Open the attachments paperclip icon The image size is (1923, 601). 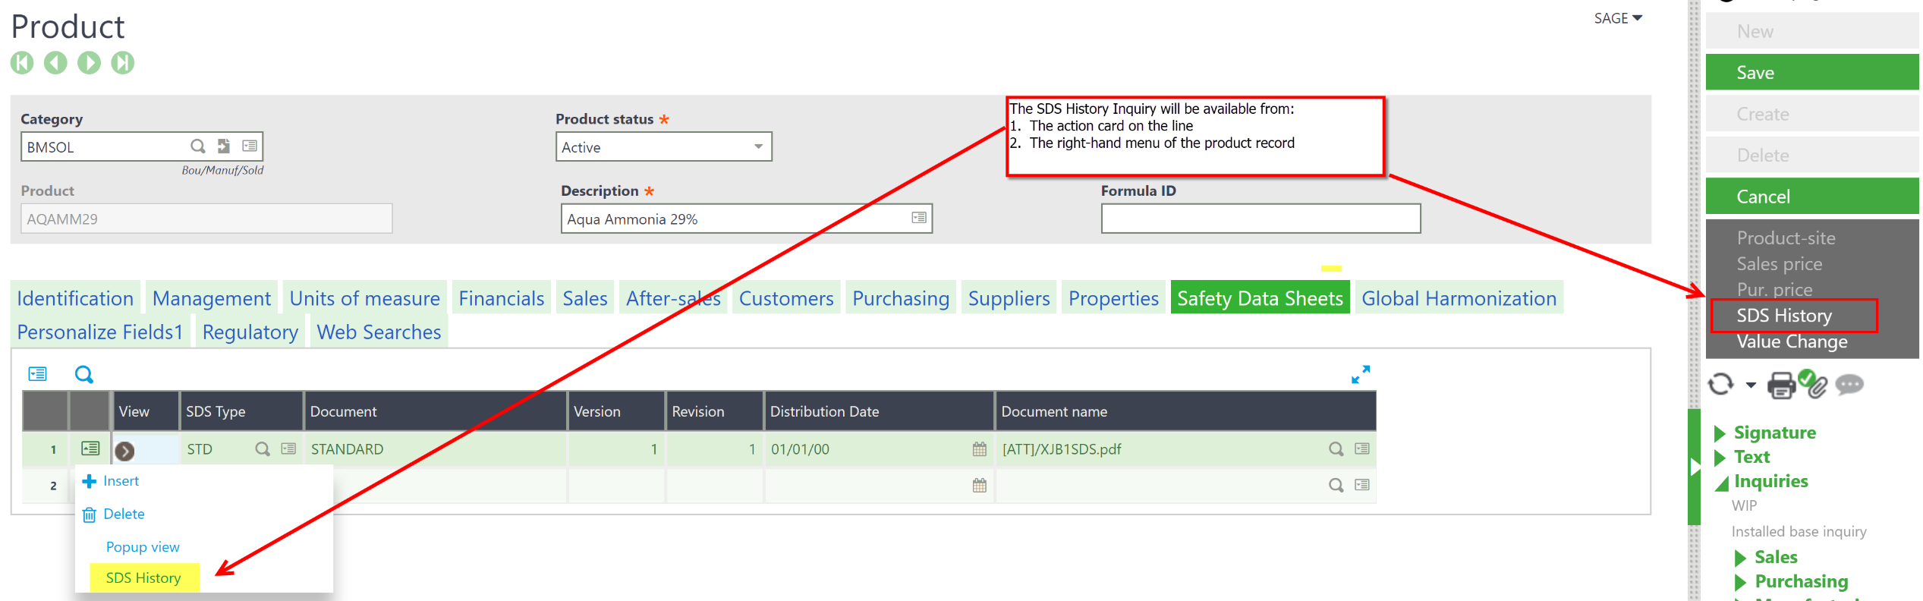[x=1815, y=385]
